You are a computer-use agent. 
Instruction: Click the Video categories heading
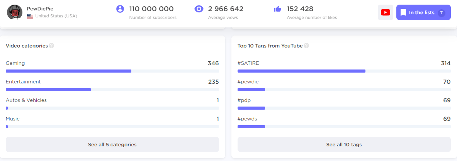[27, 46]
